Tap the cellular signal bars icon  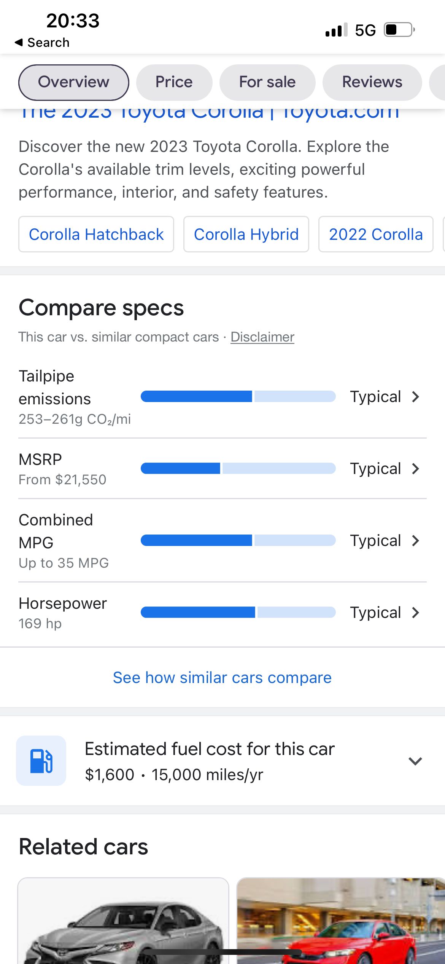pyautogui.click(x=337, y=30)
